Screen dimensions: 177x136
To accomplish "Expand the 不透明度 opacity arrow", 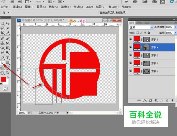I will 175,27.
